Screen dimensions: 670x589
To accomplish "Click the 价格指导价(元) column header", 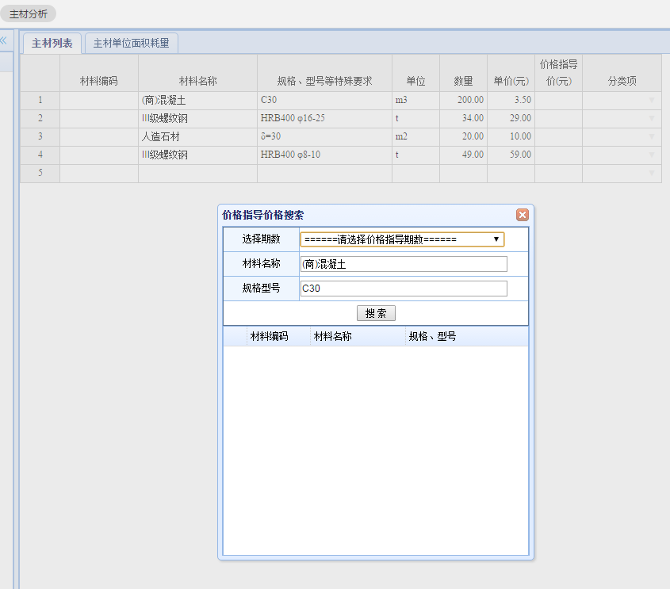I will pyautogui.click(x=558, y=73).
